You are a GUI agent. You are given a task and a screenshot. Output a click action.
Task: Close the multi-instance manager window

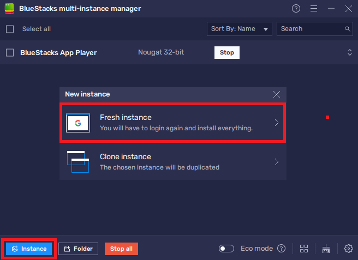(349, 9)
